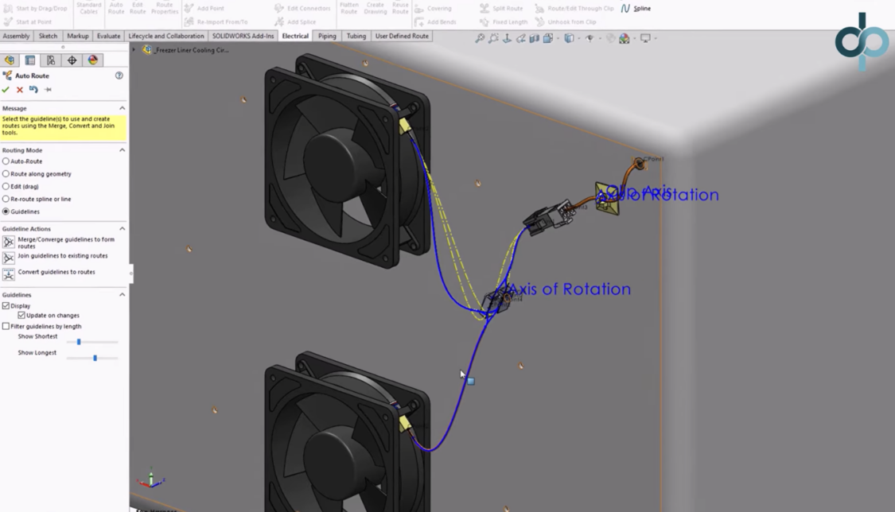Image resolution: width=895 pixels, height=512 pixels.
Task: Expand the Freezer Liner Cooling tree node
Action: 134,50
